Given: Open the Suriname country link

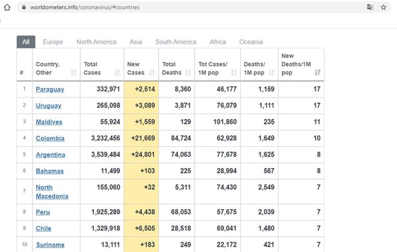Looking at the screenshot, I should tap(50, 245).
